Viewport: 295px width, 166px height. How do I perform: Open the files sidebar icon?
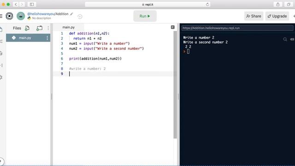pyautogui.click(x=1, y=30)
